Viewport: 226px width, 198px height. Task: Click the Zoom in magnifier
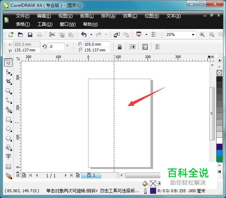click(202, 34)
